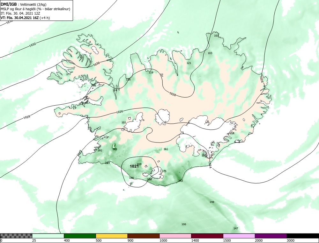Select the brown 900–1000 legend swatch
The height and width of the screenshot is (243, 319).
(x=144, y=236)
